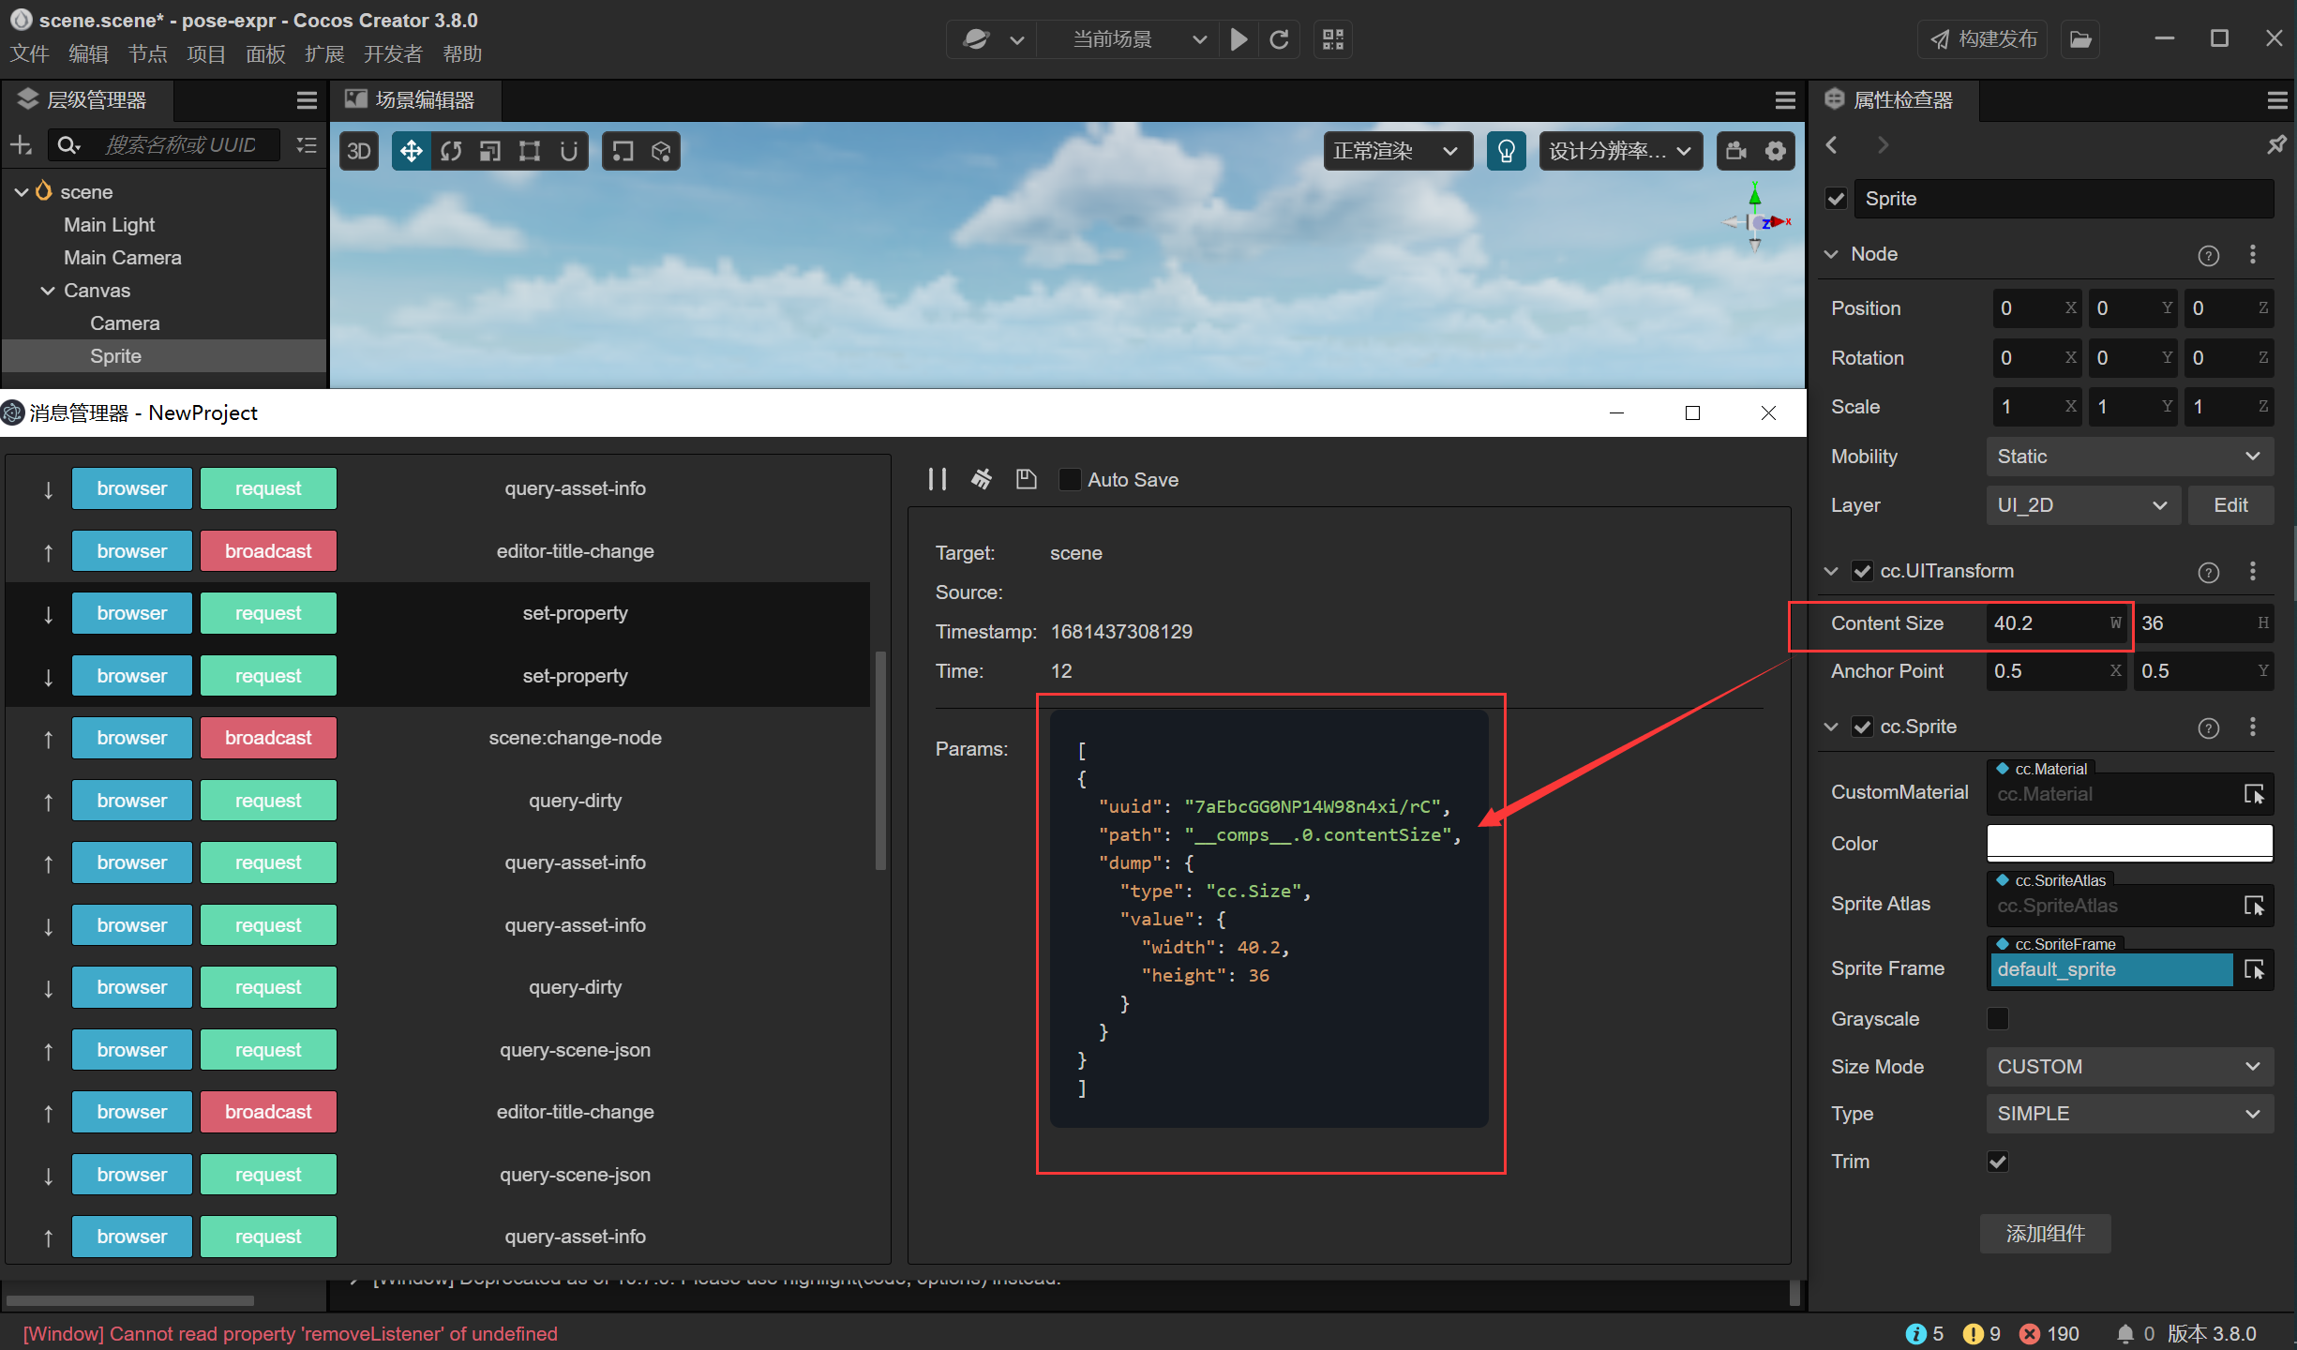
Task: Open the Size Mode CUSTOM dropdown
Action: (x=2128, y=1067)
